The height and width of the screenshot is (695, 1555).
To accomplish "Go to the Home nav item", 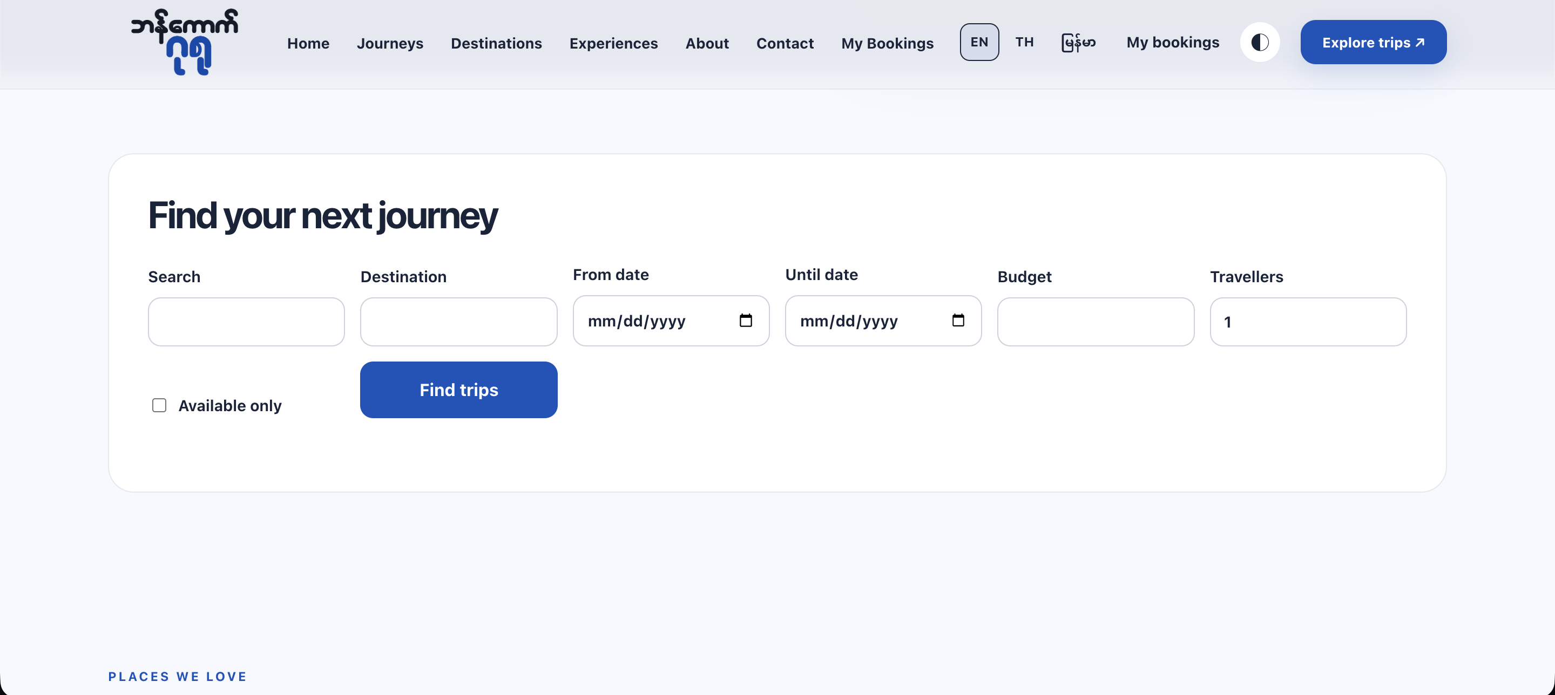I will click(308, 43).
